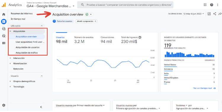Screen dimensions: 222x112
Task: Click the arrow after Ver en tiempo real
Action: click(214, 88)
